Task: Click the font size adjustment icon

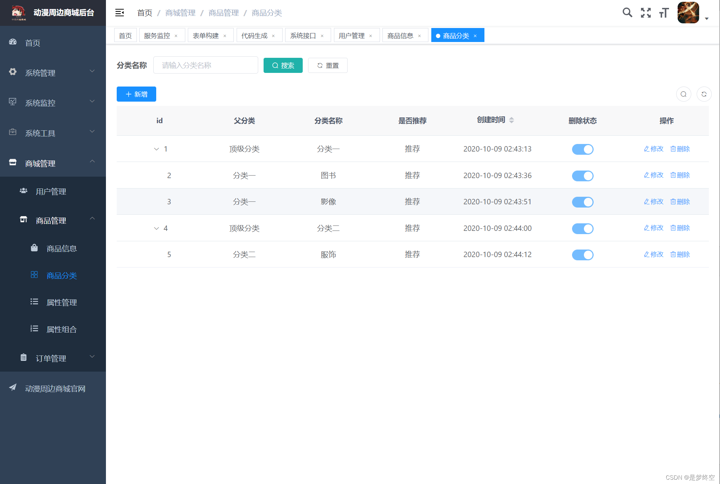Action: (x=663, y=13)
